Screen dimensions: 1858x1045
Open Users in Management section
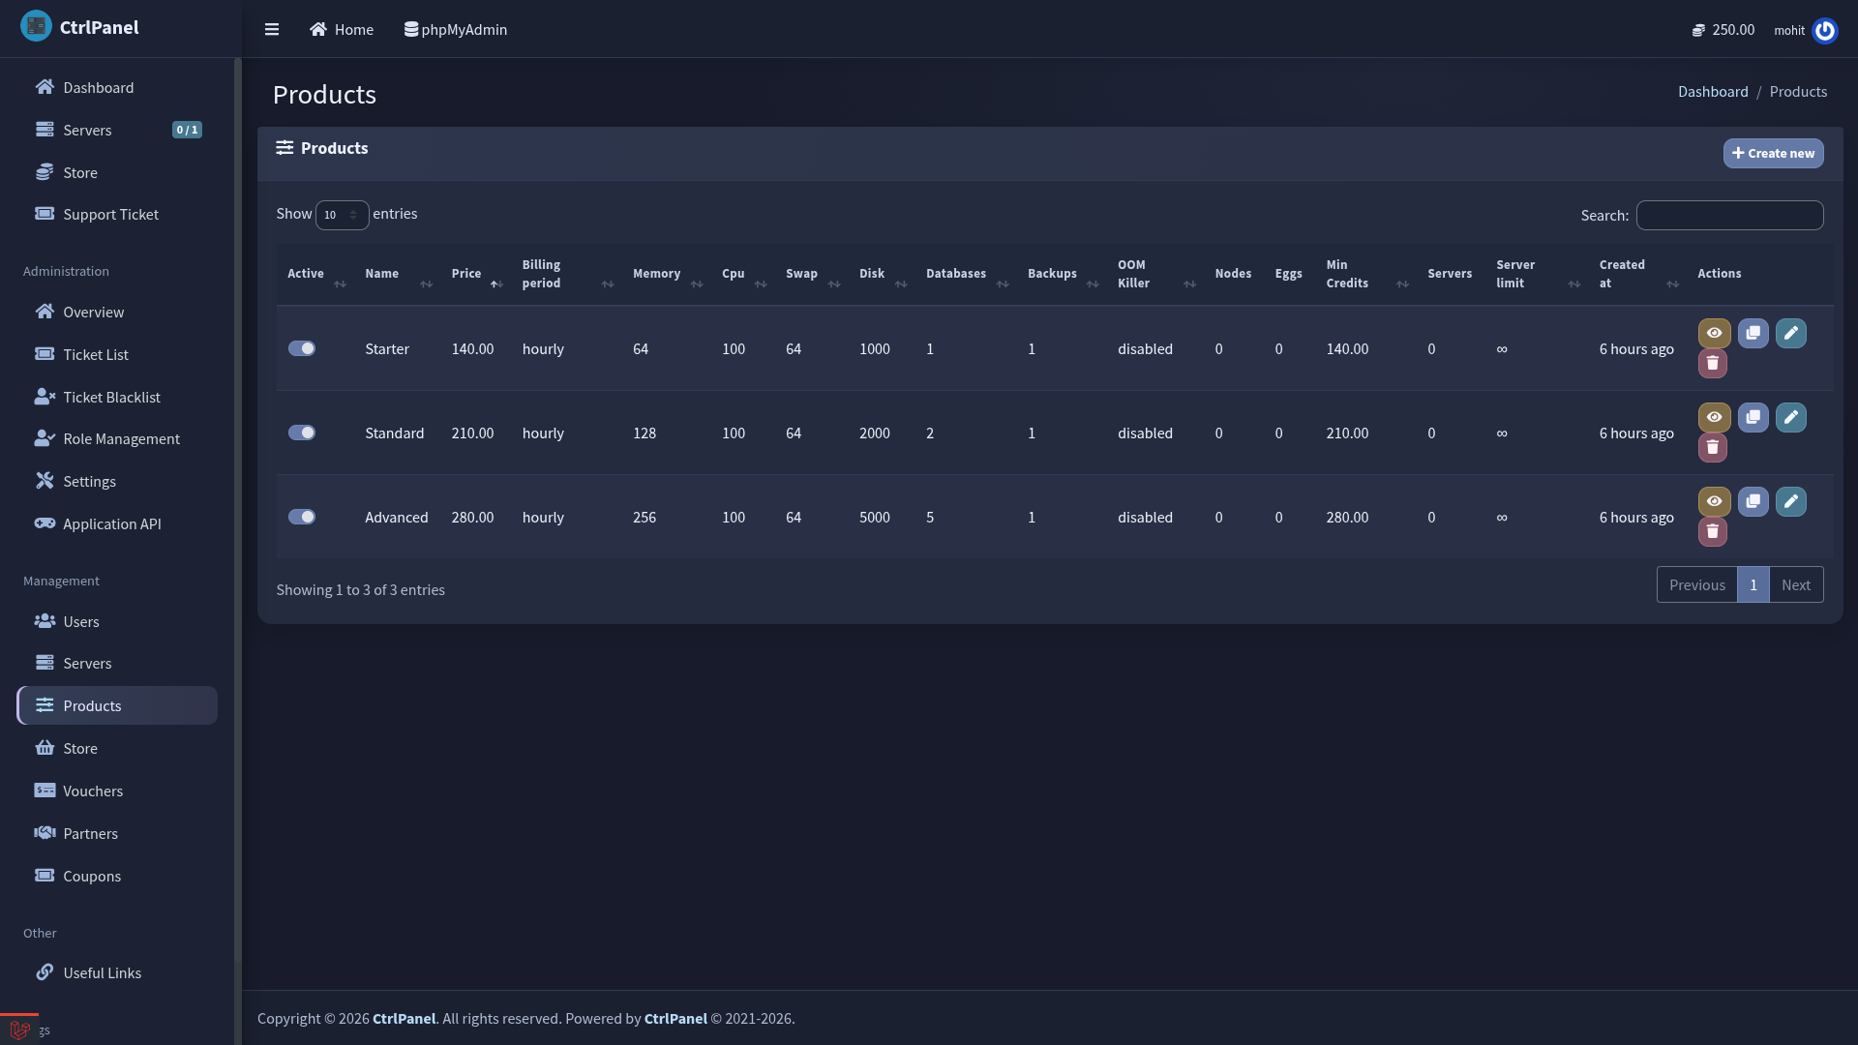(x=117, y=621)
